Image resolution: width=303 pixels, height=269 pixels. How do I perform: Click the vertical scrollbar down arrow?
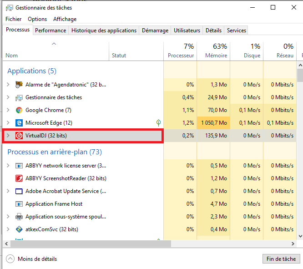(x=300, y=236)
